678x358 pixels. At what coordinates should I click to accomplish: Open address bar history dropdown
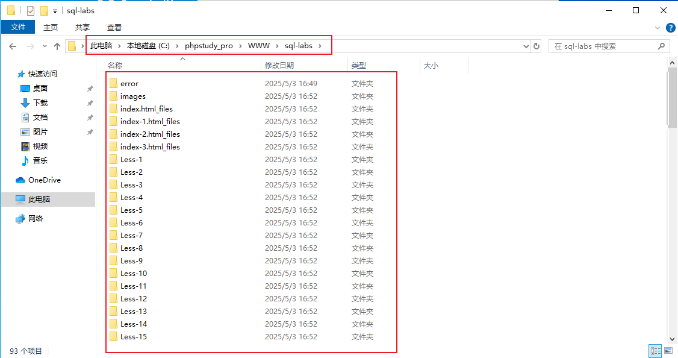[526, 46]
